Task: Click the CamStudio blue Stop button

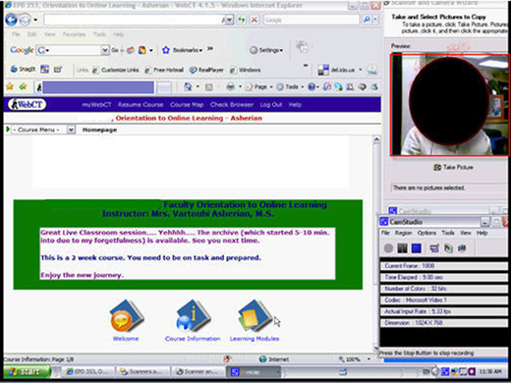Action: pyautogui.click(x=417, y=248)
